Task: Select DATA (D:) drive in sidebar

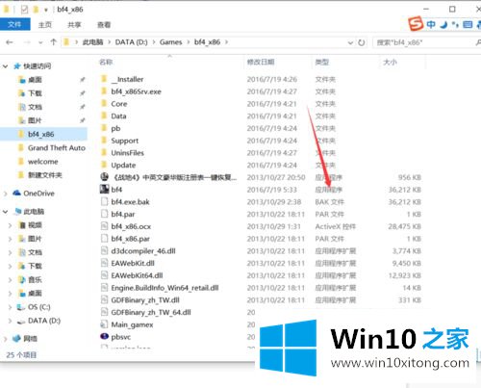Action: pos(44,321)
